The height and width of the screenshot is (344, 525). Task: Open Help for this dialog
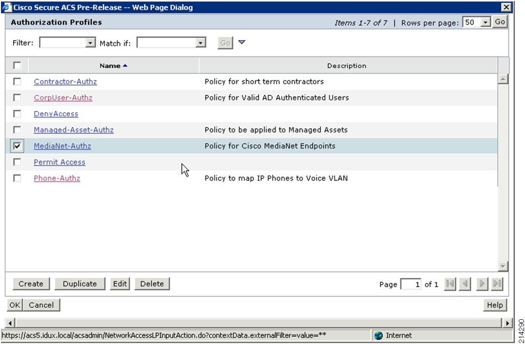495,305
